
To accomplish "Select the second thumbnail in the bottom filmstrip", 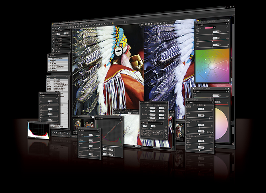I will coord(89,124).
